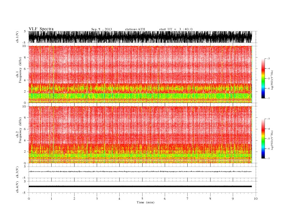
Task: Click the ch.2 spectrogram panel
Action: coord(140,135)
